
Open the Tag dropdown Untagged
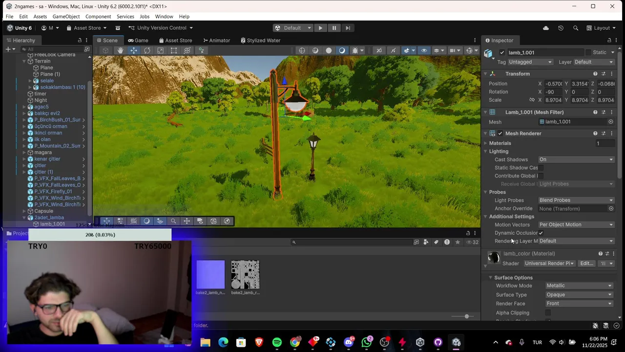tap(530, 62)
